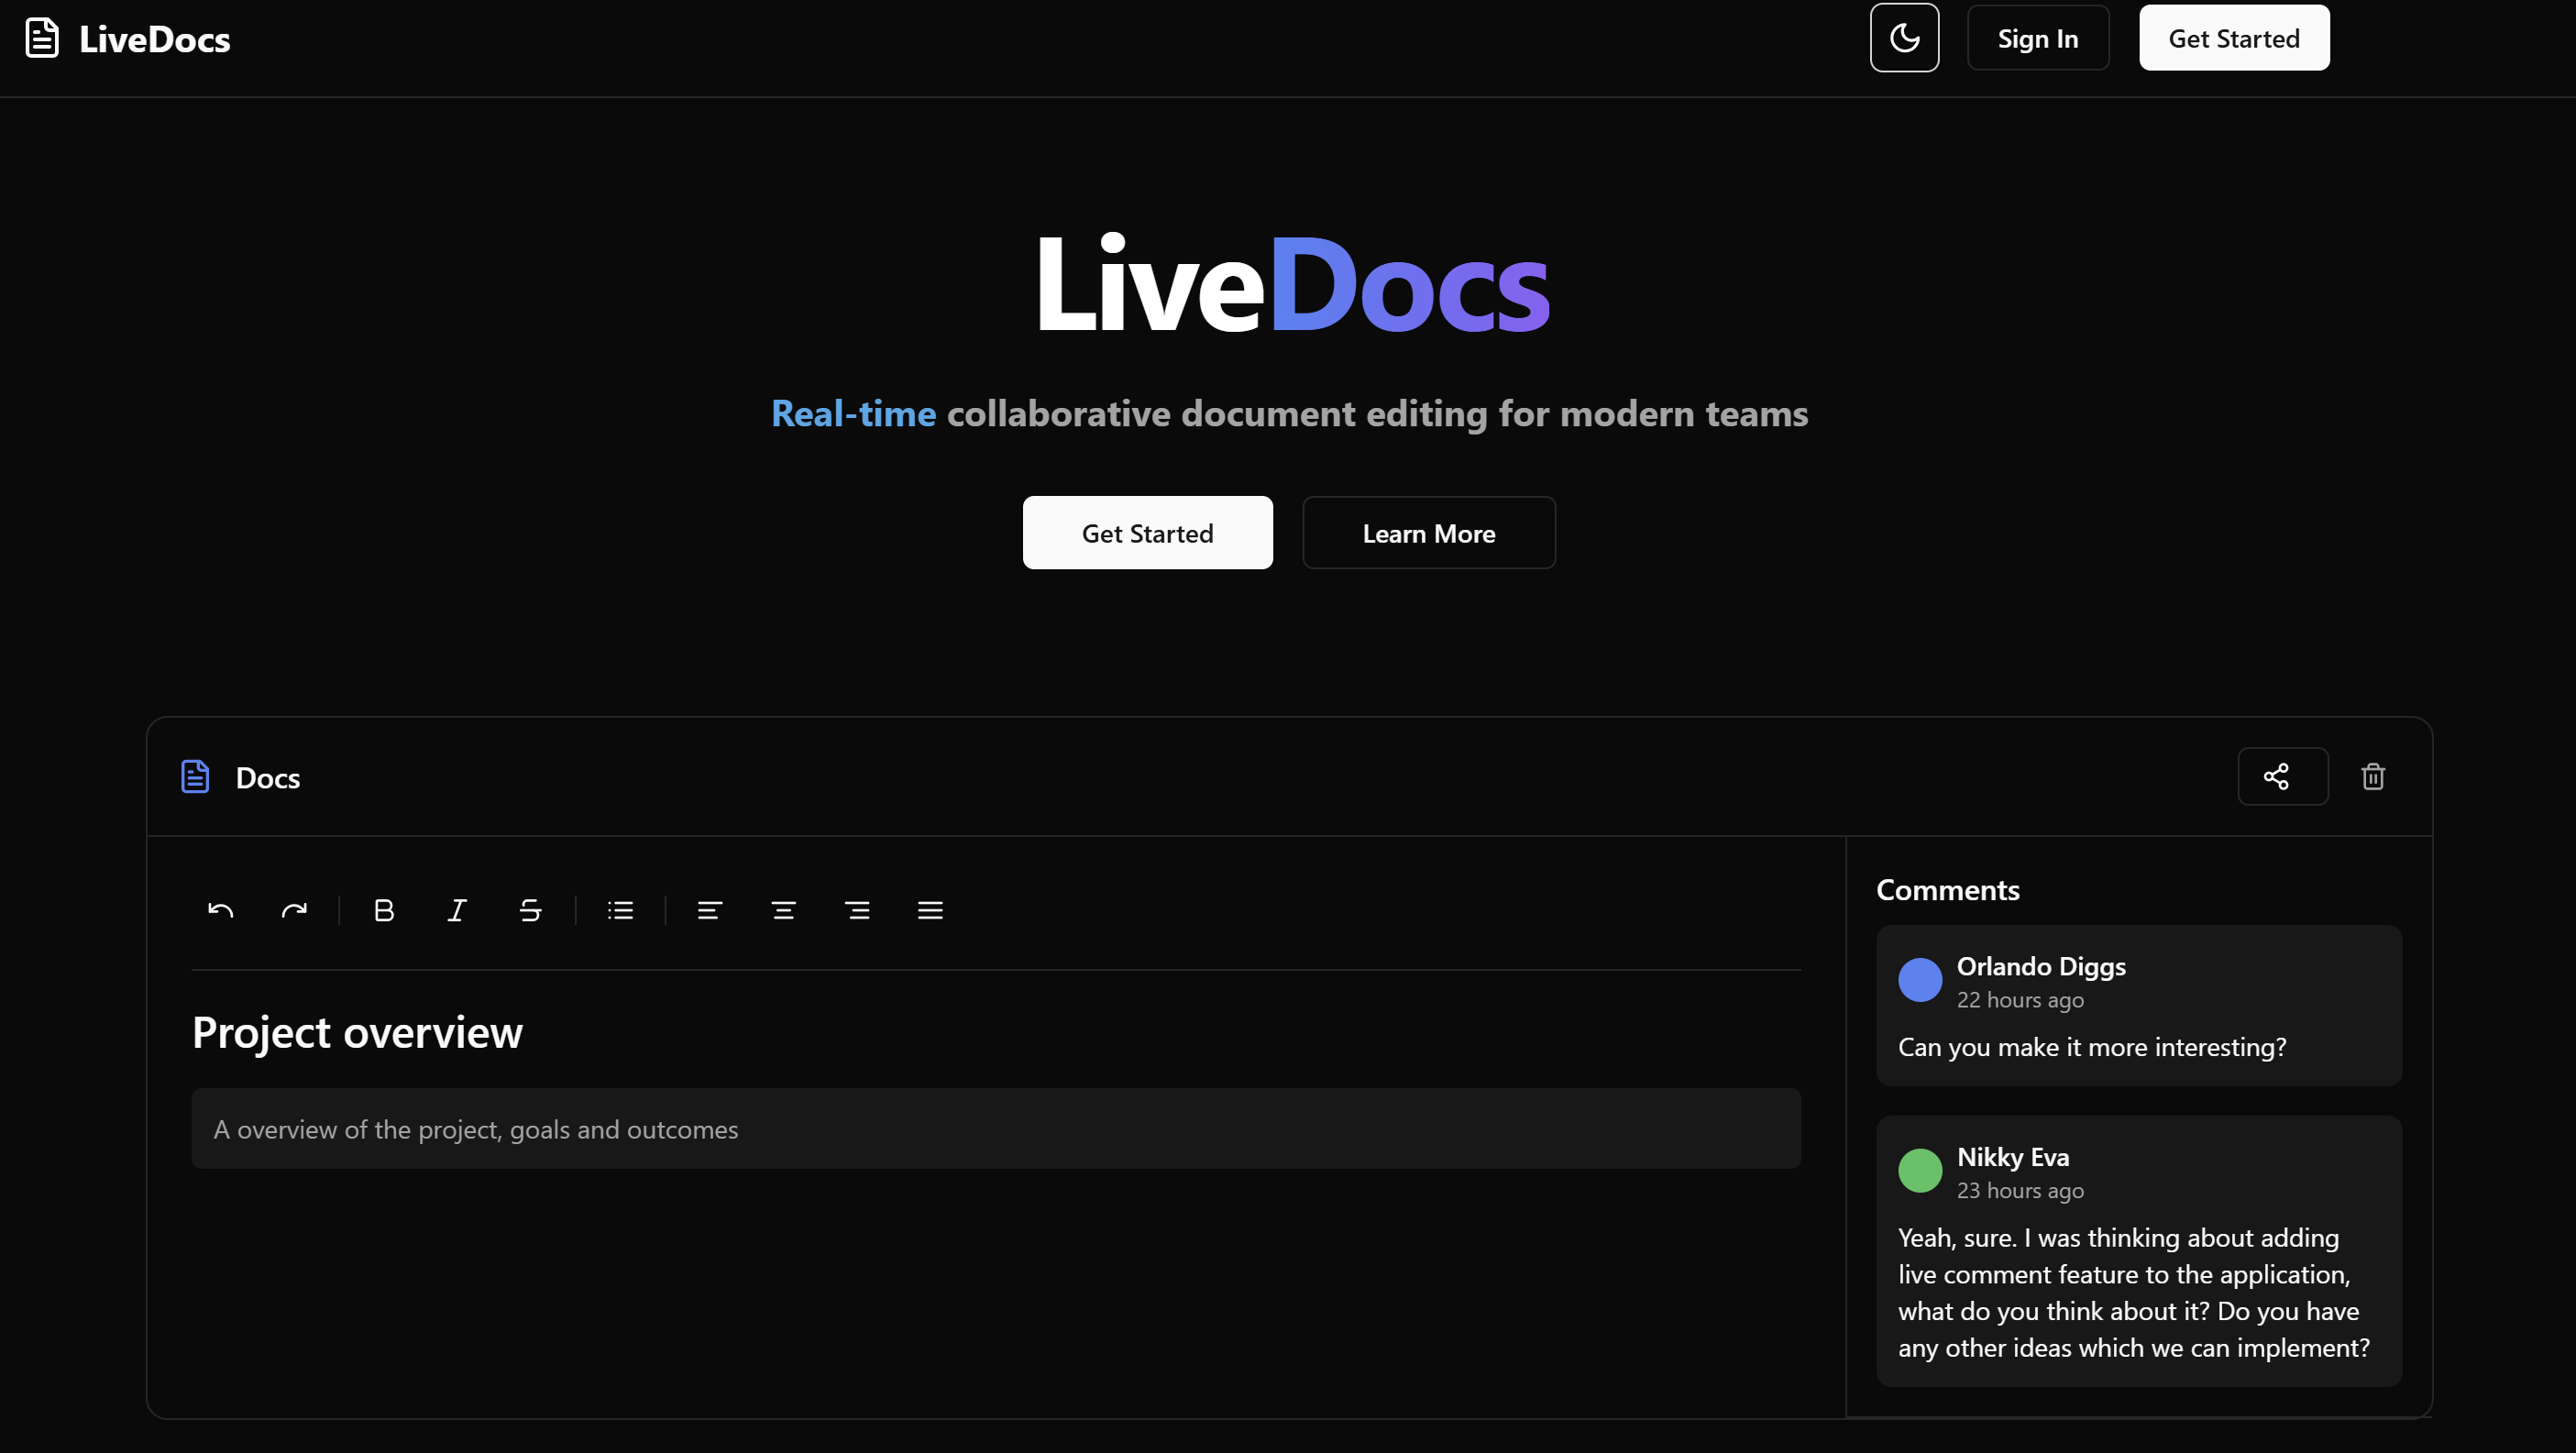Click the redo arrow icon

tap(294, 910)
